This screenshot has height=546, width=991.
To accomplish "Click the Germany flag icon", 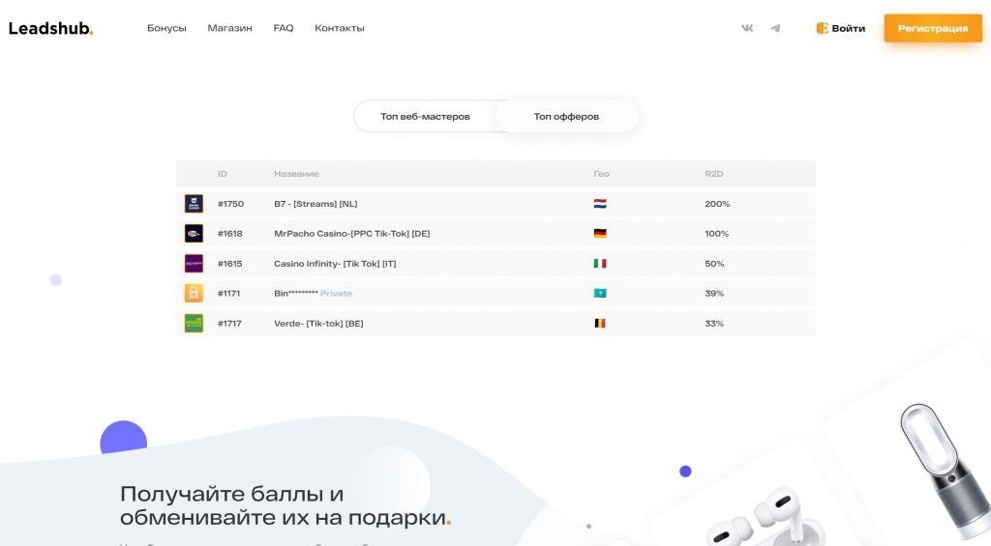I will coord(600,234).
